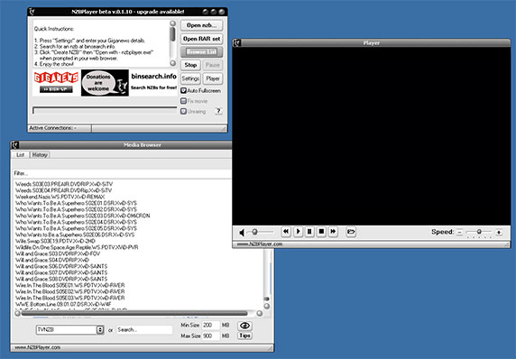Image resolution: width=516 pixels, height=359 pixels.
Task: Decrease playback speed minus button
Action: [460, 233]
